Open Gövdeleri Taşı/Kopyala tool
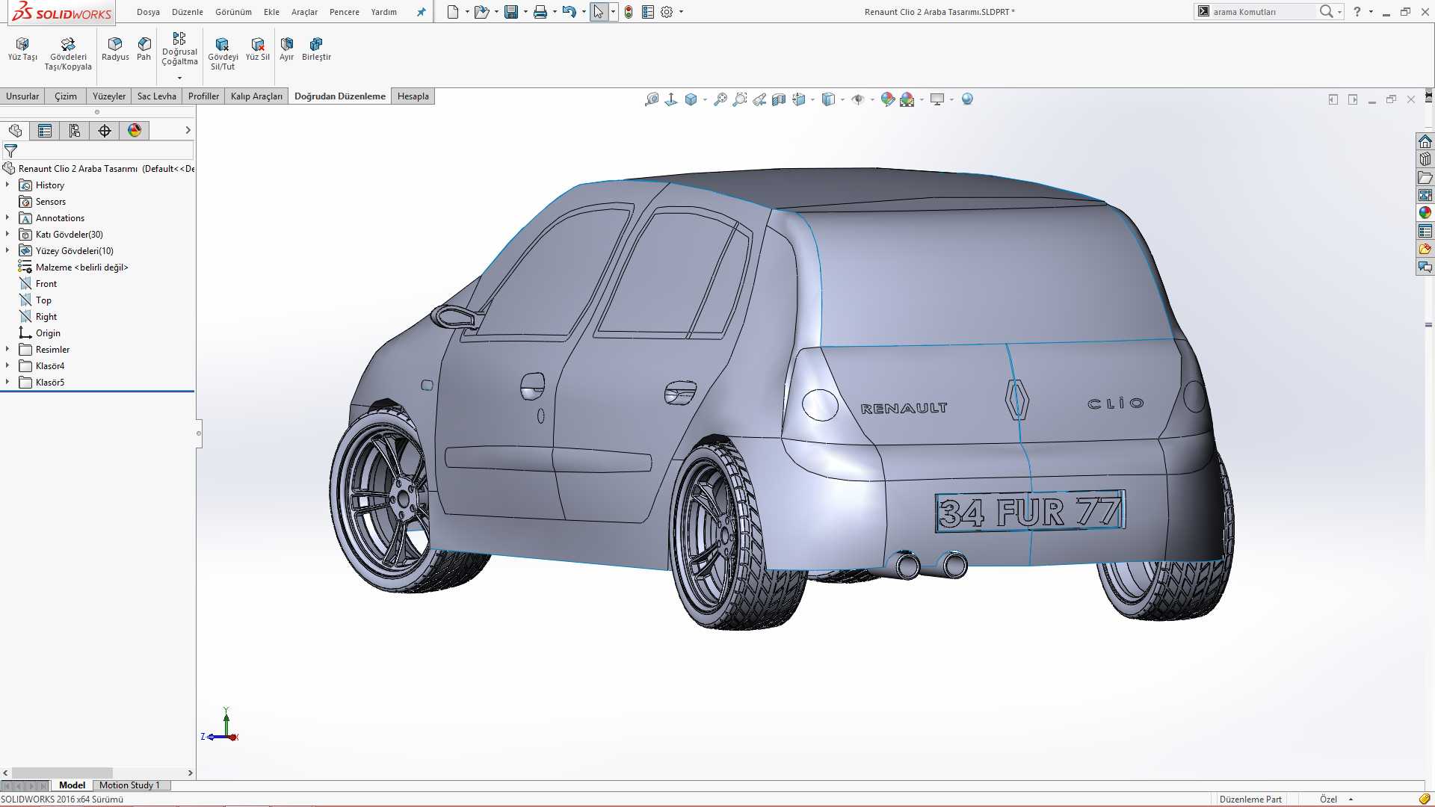This screenshot has height=807, width=1435. coord(68,54)
